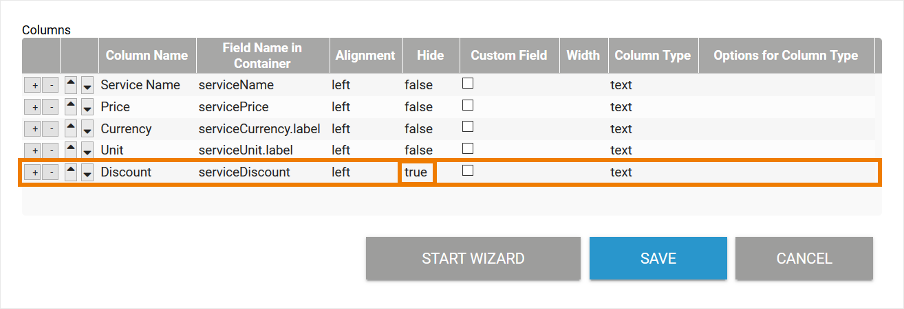Move Discount row up with arrow
904x309 pixels.
point(71,172)
